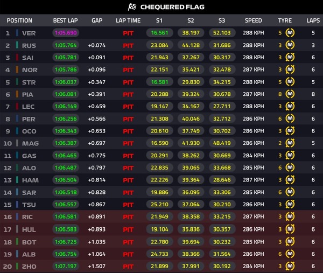Click PER's medium tyre icon

290,118
